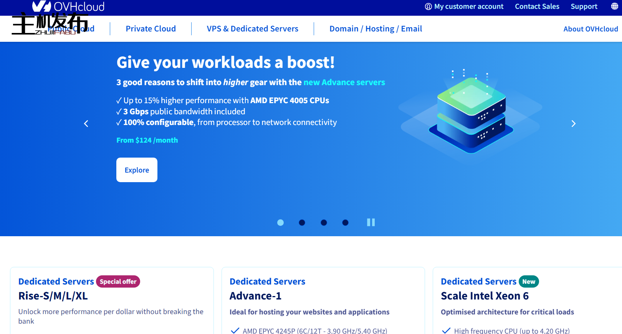Open the About OVHcloud menu

(x=591, y=29)
